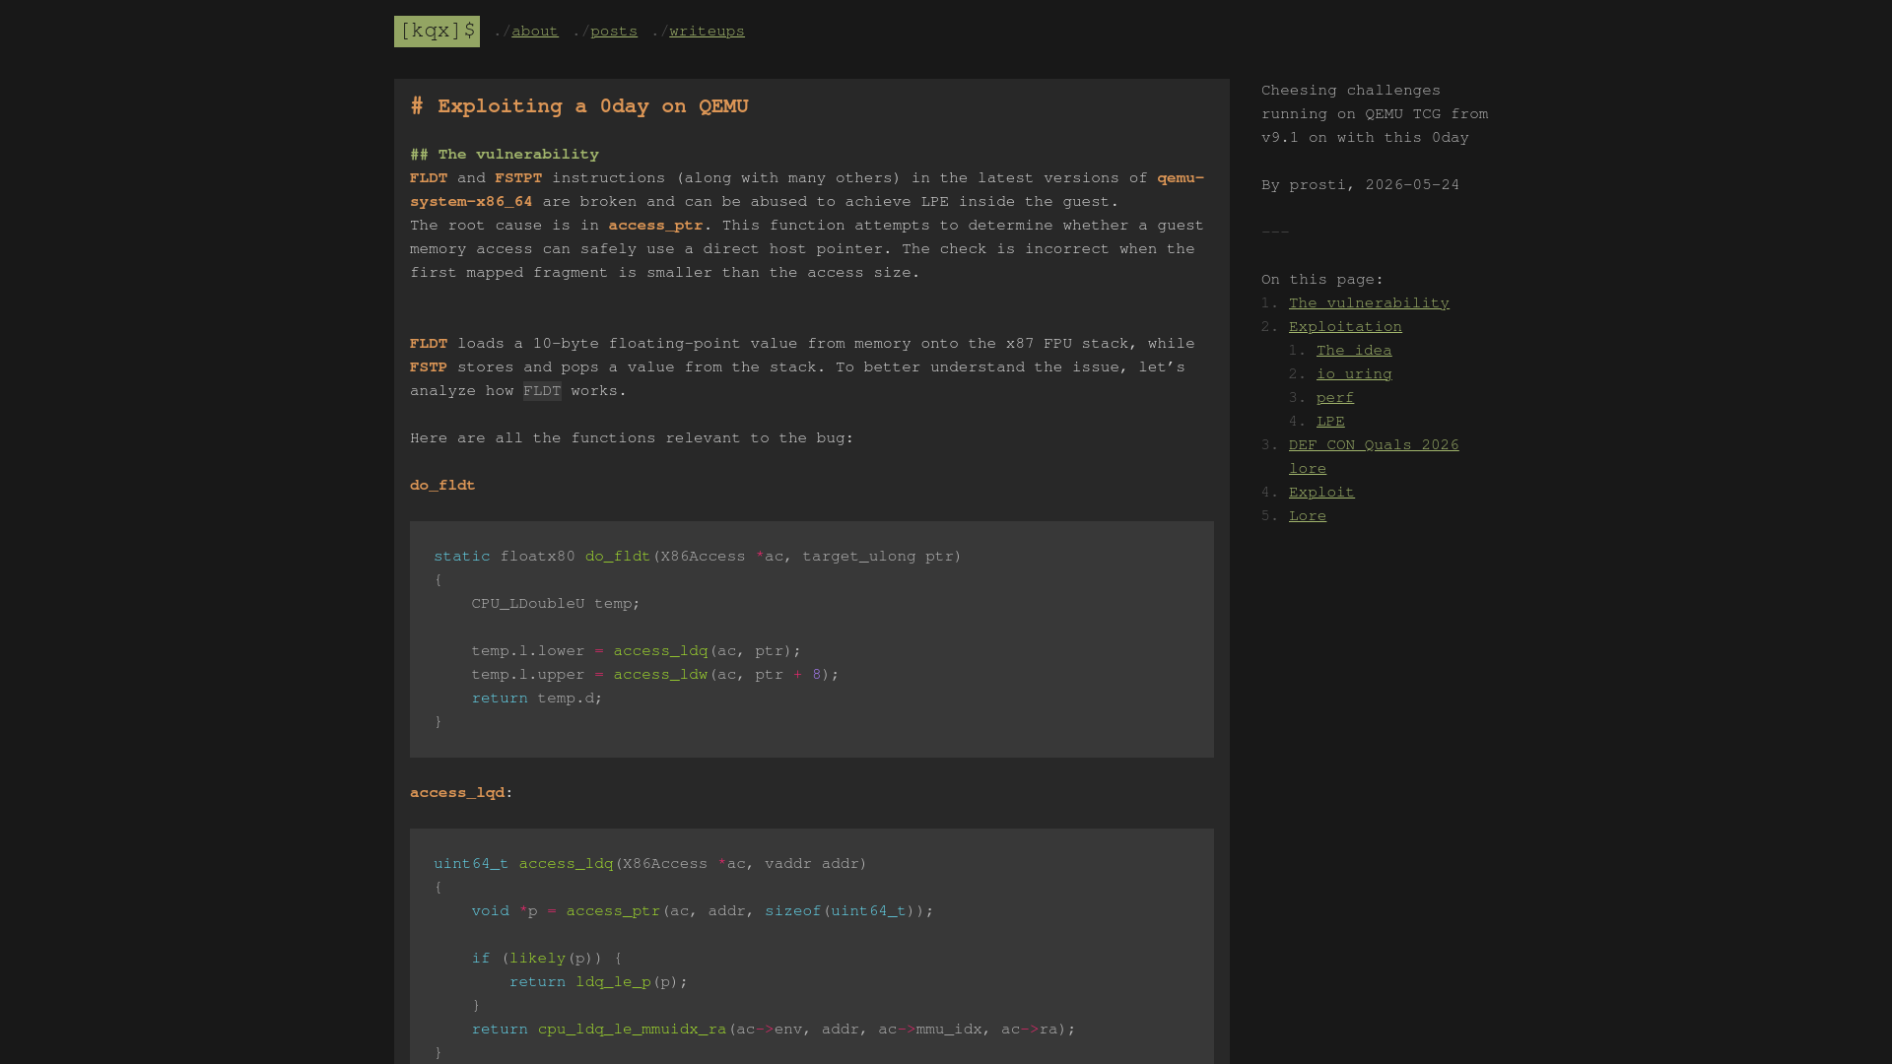
Task: Open the posts page link
Action: (x=614, y=32)
